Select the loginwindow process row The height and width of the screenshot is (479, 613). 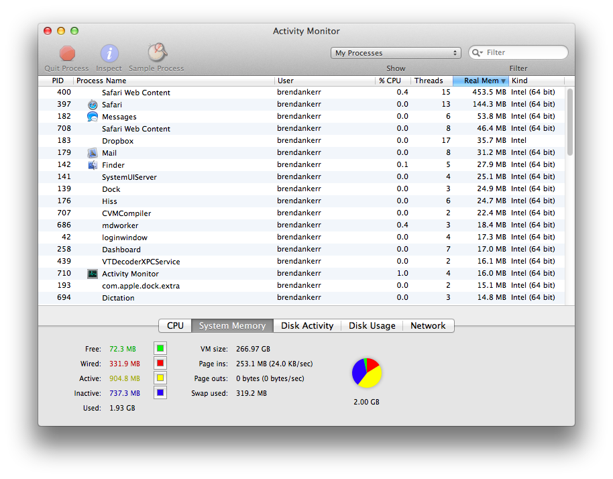tap(301, 237)
